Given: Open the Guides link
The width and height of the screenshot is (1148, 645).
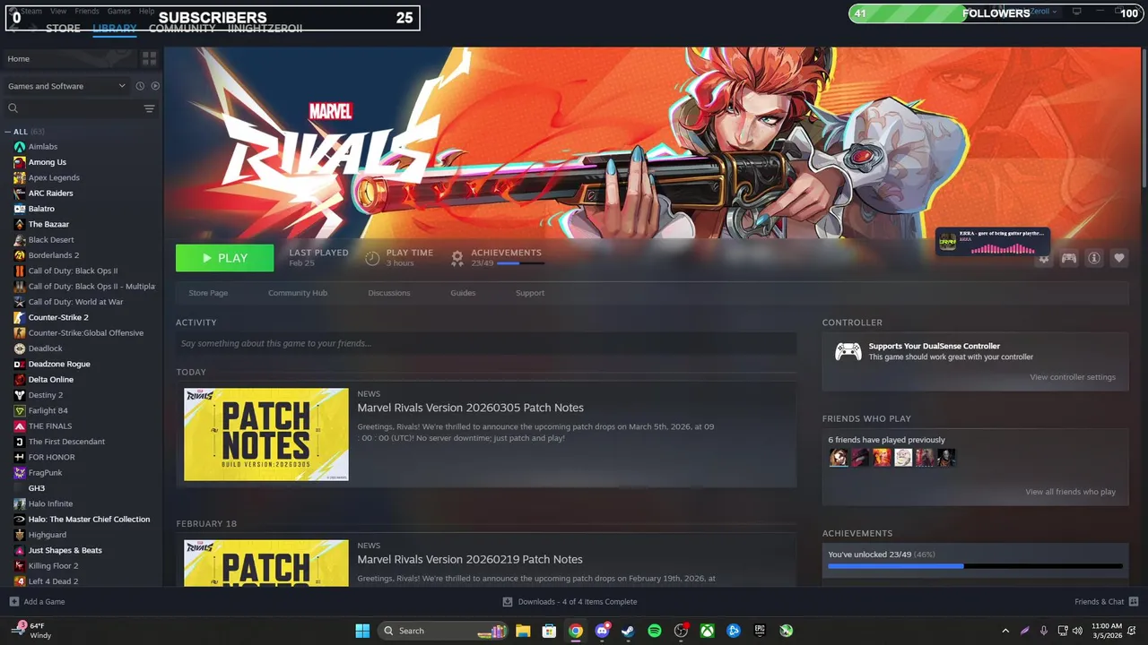Looking at the screenshot, I should pos(463,293).
